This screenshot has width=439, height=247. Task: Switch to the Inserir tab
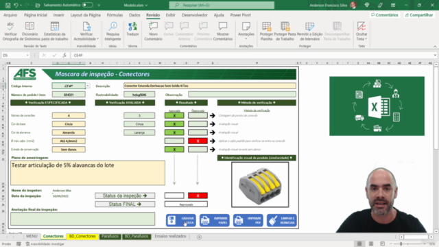(59, 15)
